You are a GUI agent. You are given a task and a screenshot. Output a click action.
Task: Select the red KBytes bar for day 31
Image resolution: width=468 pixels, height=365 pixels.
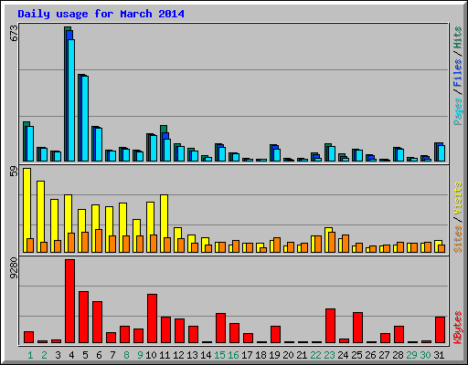click(440, 330)
